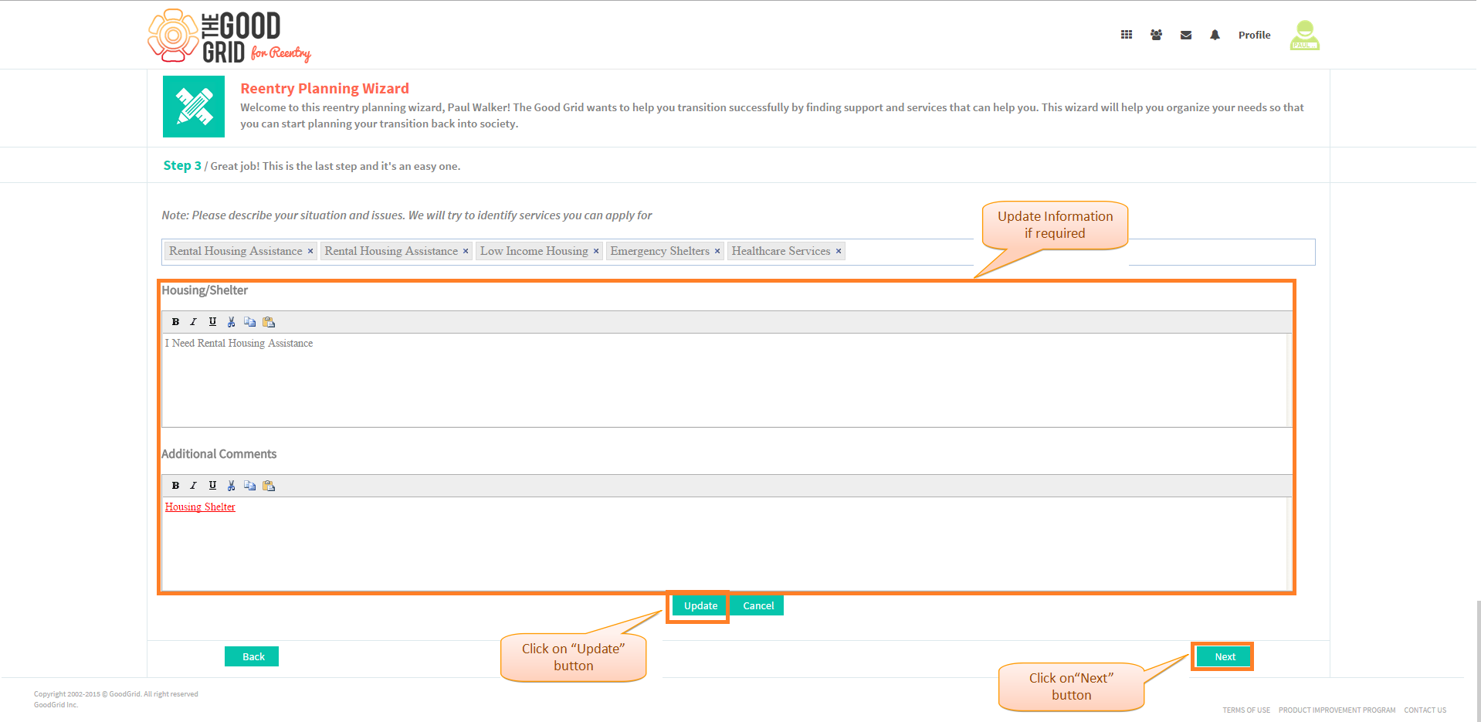The width and height of the screenshot is (1481, 722).
Task: Click the Emergency Shelters tag label
Action: click(659, 251)
